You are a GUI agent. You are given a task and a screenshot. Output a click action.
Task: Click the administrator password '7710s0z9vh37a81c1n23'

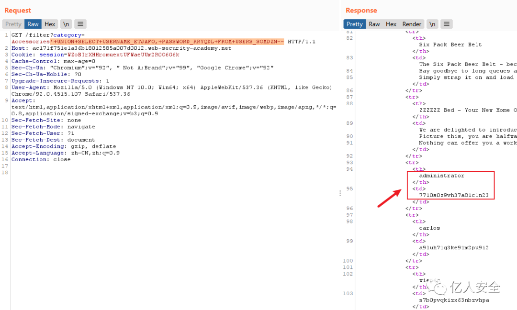pos(454,195)
